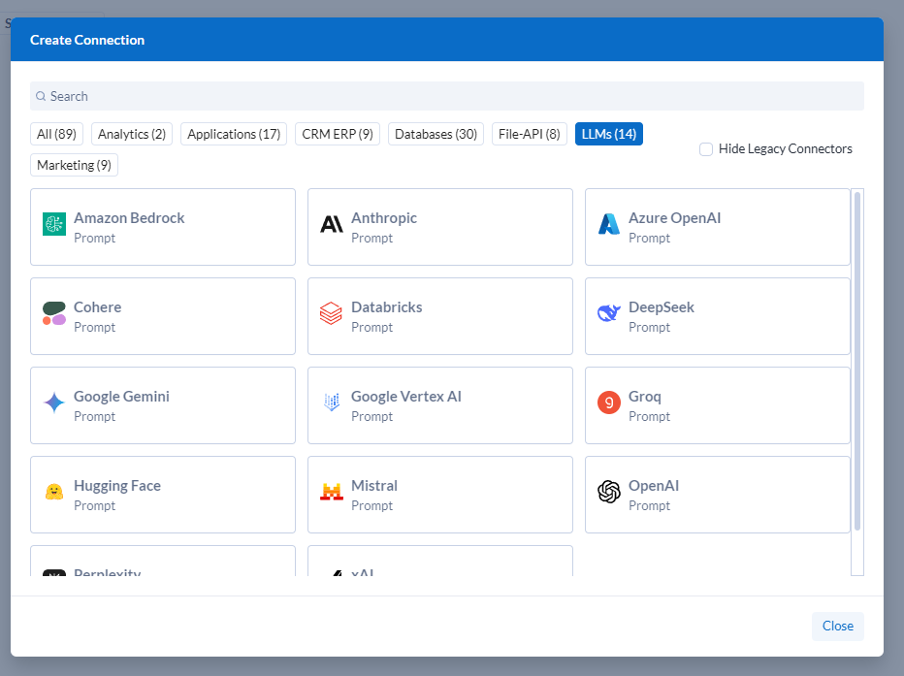The width and height of the screenshot is (904, 676).
Task: Click the Prompt label under Databricks
Action: point(371,328)
